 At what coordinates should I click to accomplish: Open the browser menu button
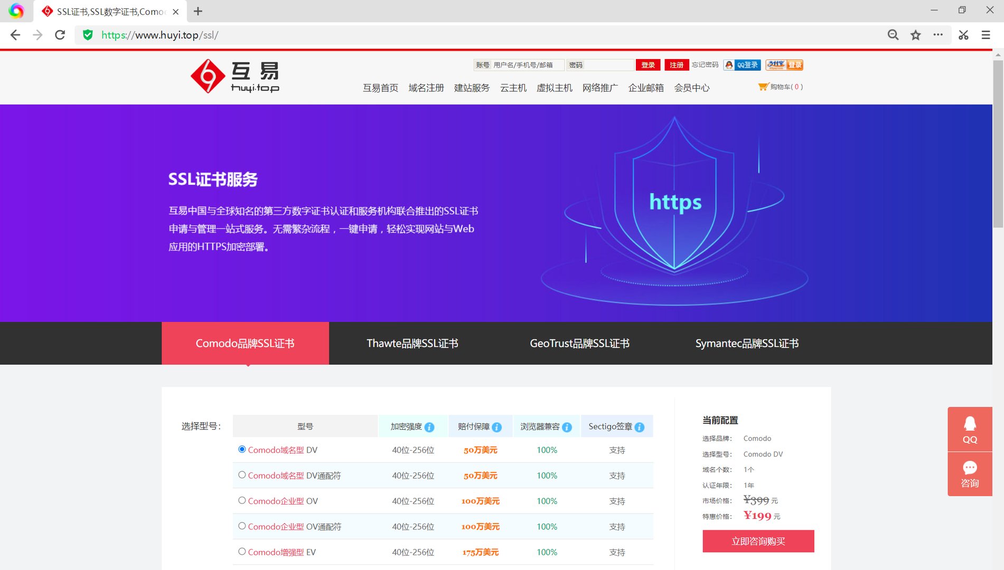tap(986, 35)
